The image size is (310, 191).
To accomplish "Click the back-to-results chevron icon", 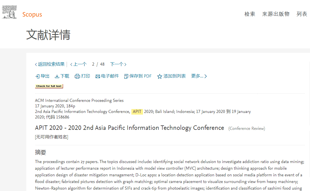I will tap(36, 64).
